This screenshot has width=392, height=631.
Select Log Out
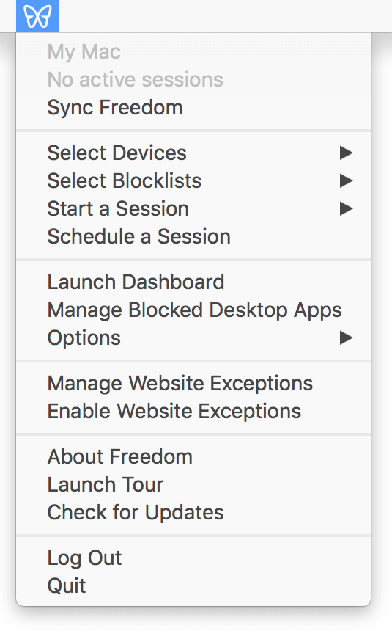[x=193, y=558]
